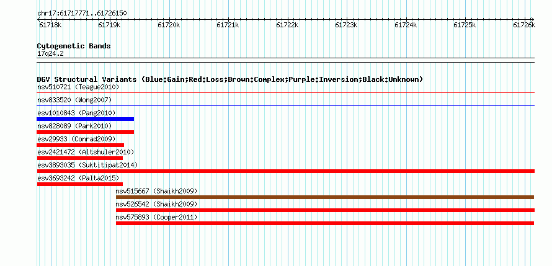
Task: Click the blue esv1010843 gain bar
Action: pyautogui.click(x=86, y=119)
